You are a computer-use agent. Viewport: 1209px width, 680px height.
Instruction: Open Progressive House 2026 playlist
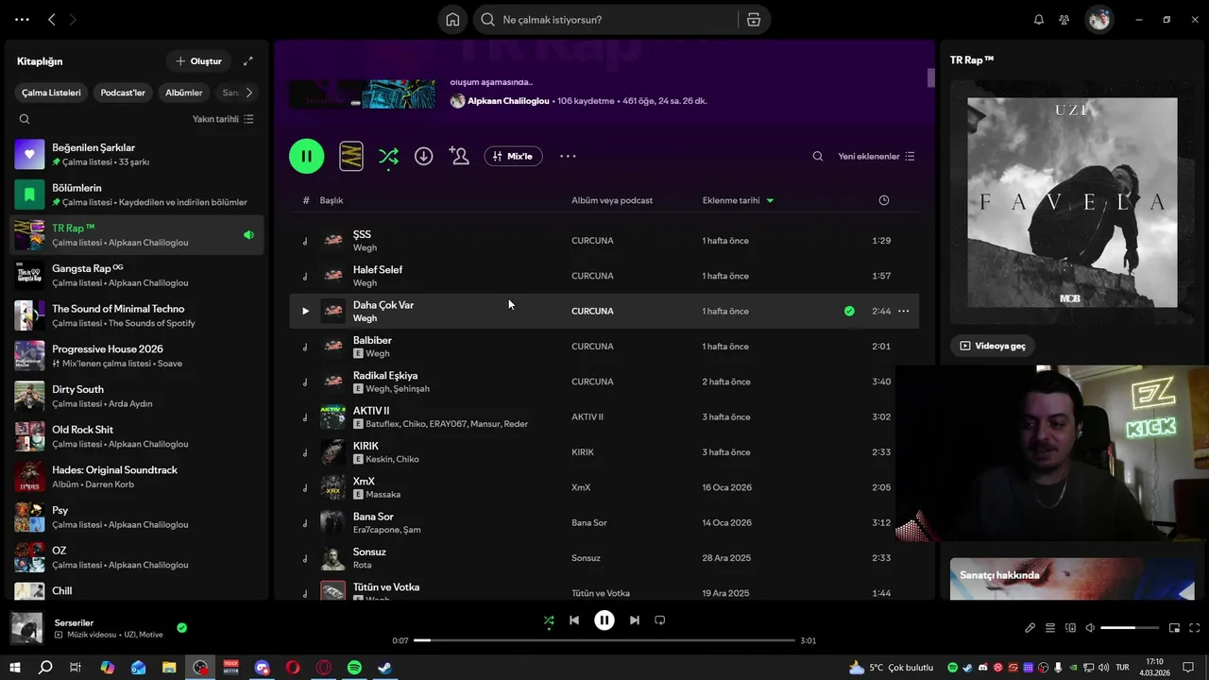point(137,356)
